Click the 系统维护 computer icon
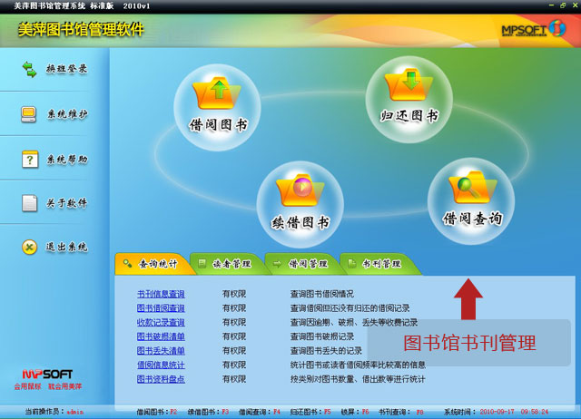This screenshot has width=581, height=419. tap(29, 114)
